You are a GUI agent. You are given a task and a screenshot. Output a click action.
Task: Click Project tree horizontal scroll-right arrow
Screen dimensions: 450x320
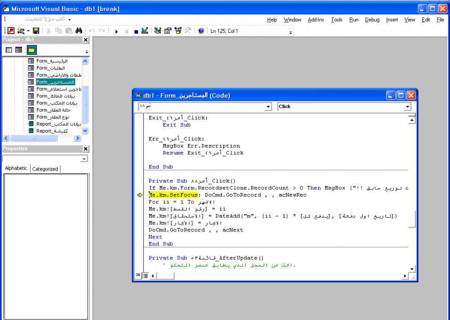(x=77, y=138)
